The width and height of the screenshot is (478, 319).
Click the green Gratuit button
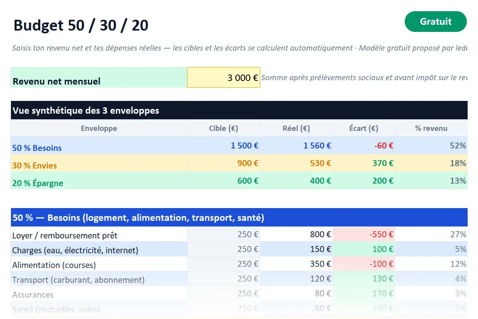coord(435,22)
